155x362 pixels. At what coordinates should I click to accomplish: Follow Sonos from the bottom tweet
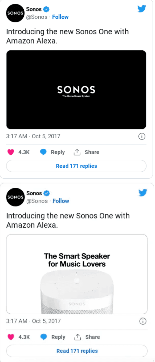click(x=61, y=201)
